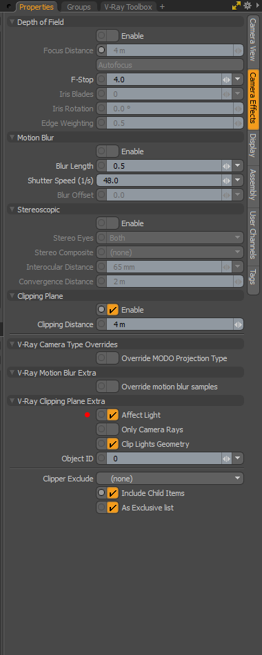Add a new tab with the plus icon

[x=163, y=7]
